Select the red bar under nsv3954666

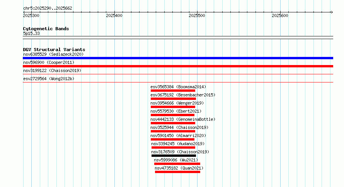point(173,107)
